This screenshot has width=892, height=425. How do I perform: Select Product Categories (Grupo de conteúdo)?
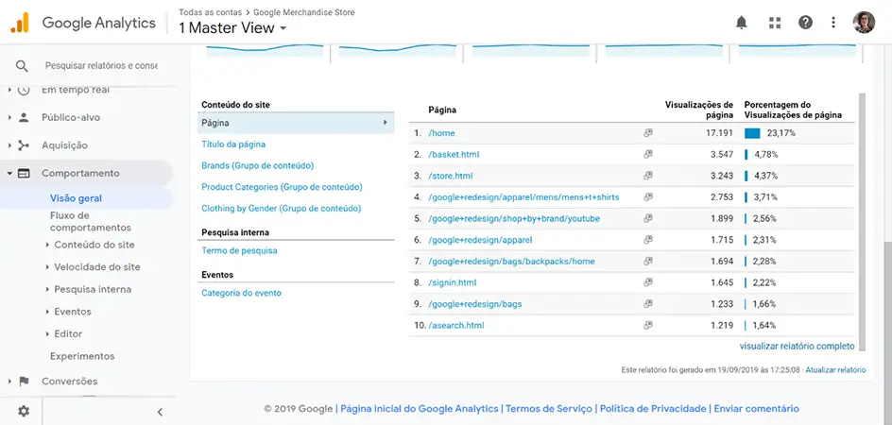[x=282, y=187]
